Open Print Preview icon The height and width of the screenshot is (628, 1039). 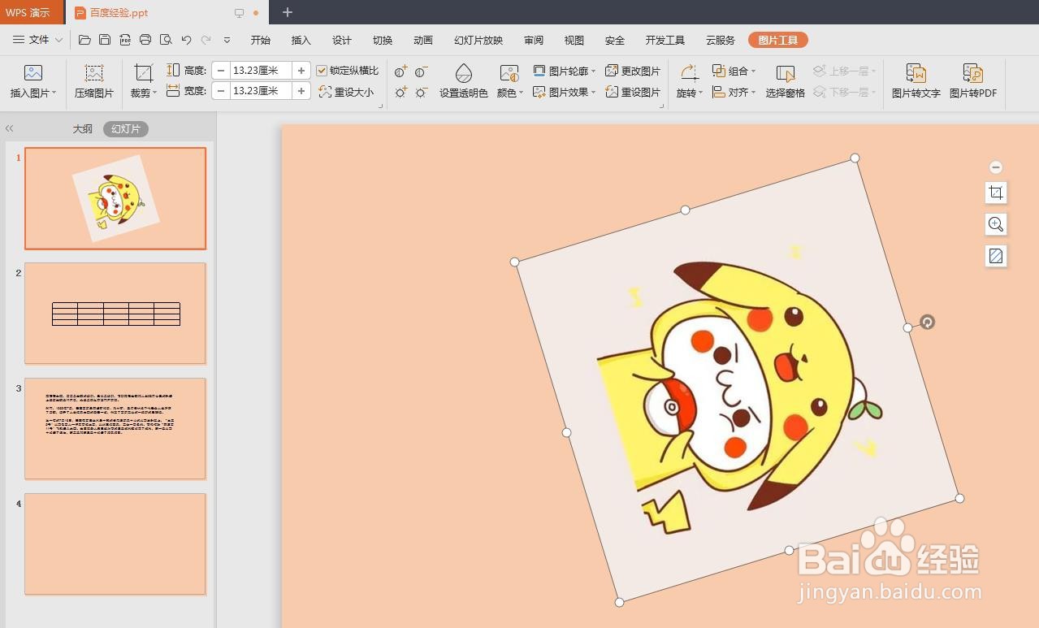(166, 40)
